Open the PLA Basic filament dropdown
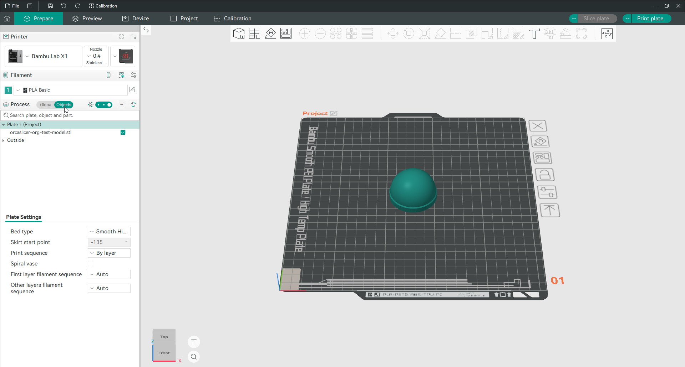Image resolution: width=685 pixels, height=367 pixels. [x=71, y=90]
